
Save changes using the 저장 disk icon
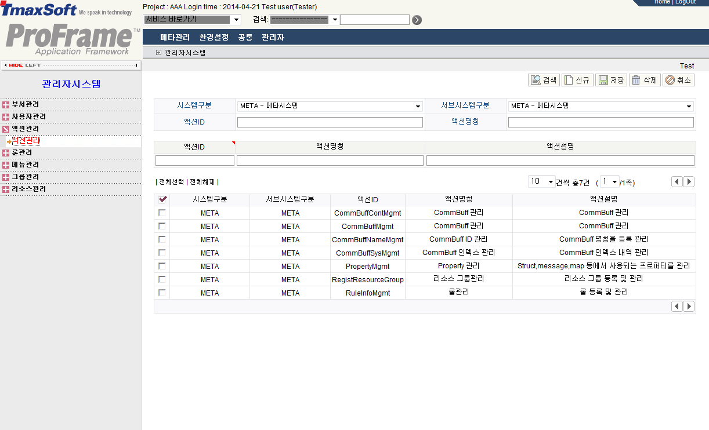tap(610, 79)
